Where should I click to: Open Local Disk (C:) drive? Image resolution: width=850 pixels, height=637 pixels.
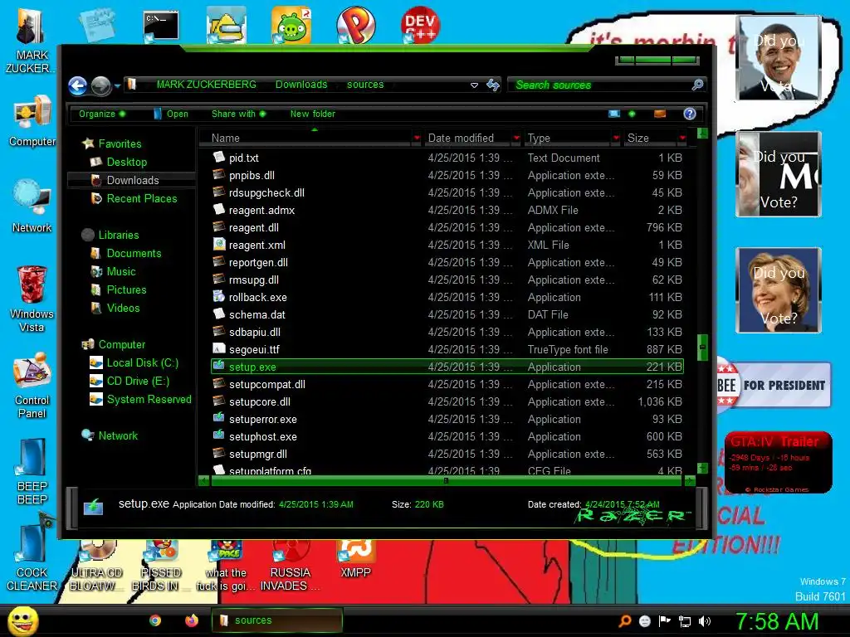coord(143,363)
